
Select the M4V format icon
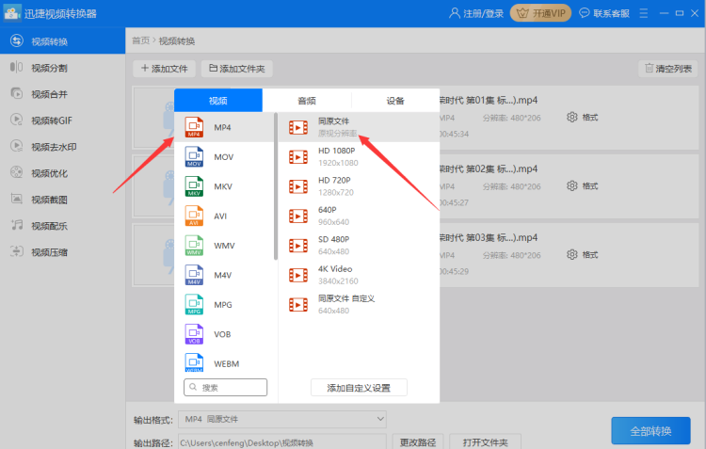(x=194, y=275)
